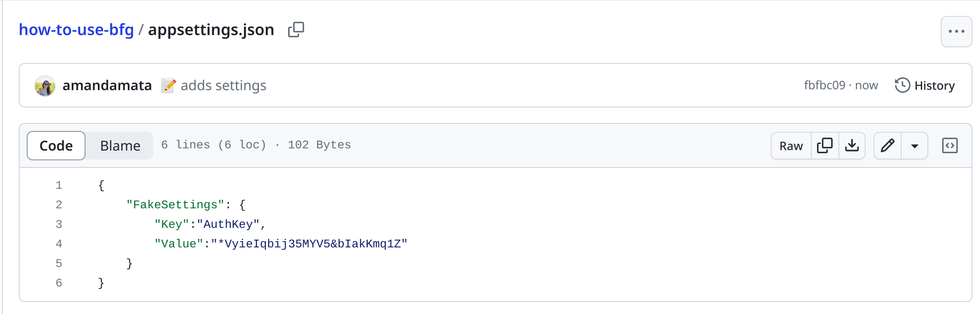
Task: Select line number 4 in code
Action: (x=59, y=244)
